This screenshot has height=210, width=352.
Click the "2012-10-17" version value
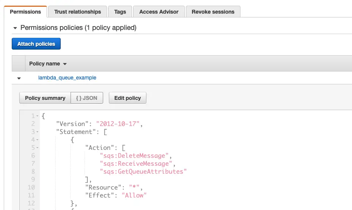click(x=119, y=124)
